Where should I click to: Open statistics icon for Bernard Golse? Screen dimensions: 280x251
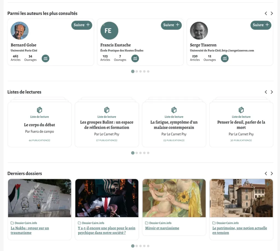45,58
